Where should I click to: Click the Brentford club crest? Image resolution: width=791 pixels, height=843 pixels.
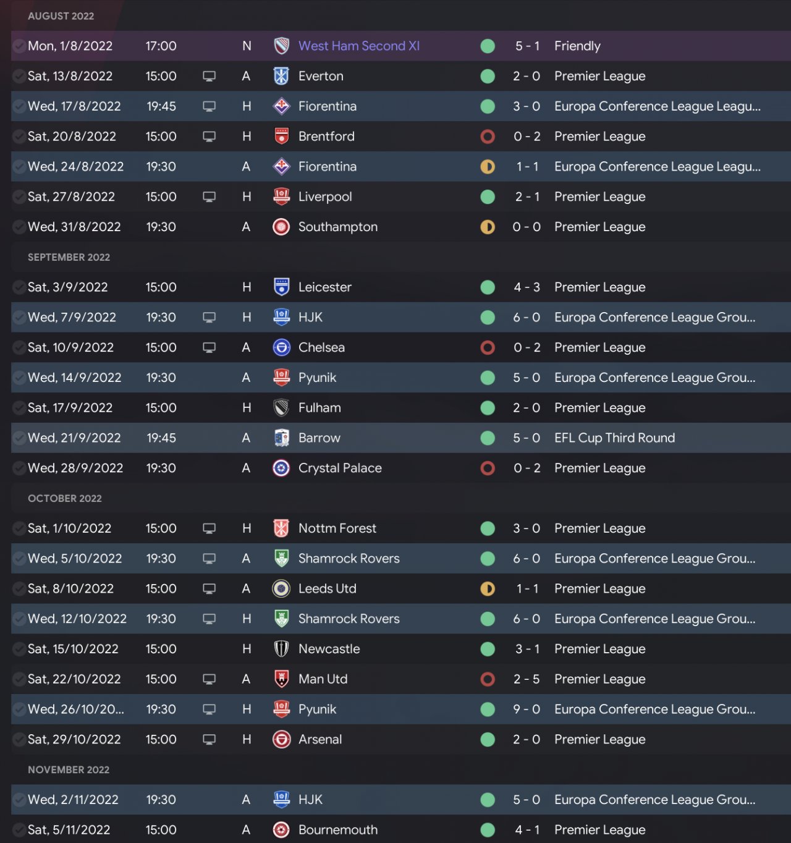point(281,137)
